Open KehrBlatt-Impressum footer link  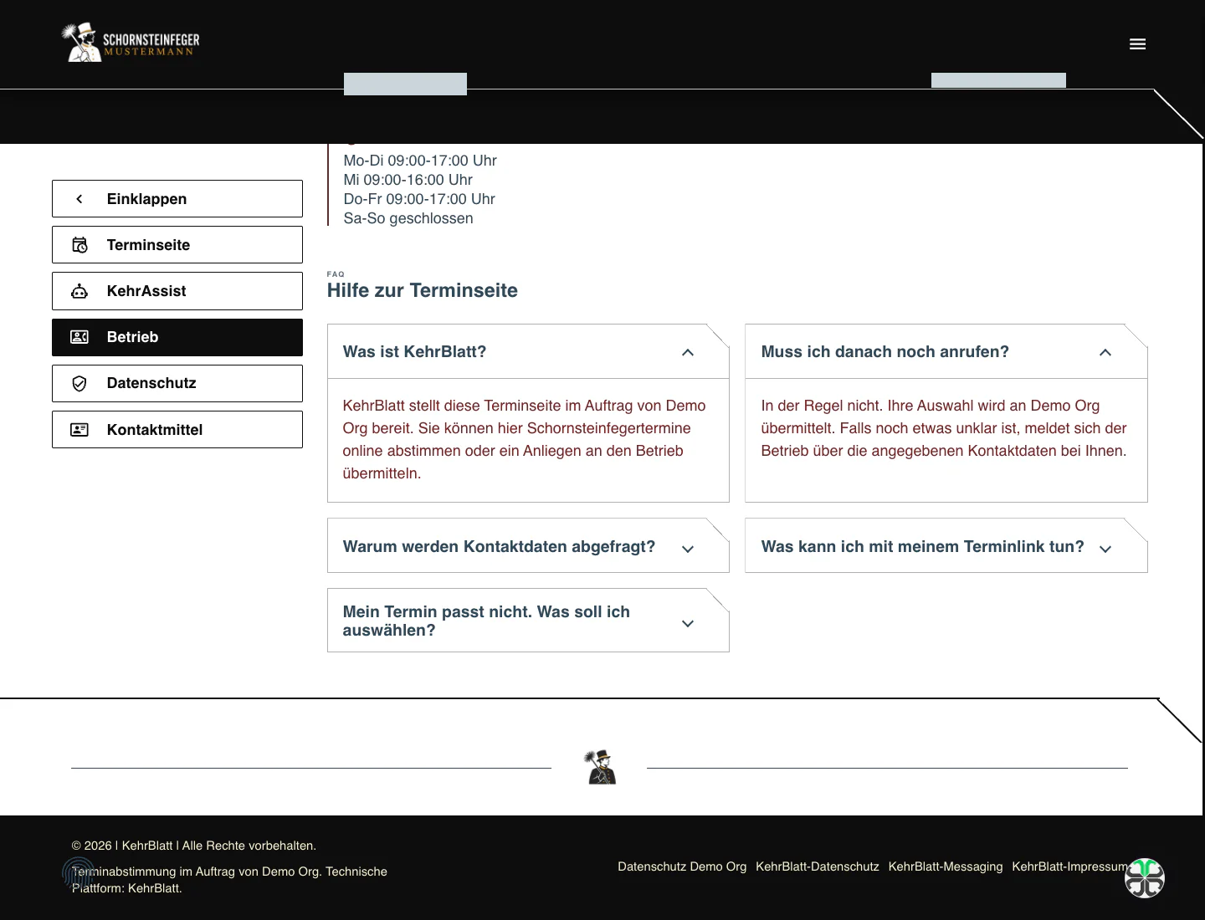click(1069, 866)
